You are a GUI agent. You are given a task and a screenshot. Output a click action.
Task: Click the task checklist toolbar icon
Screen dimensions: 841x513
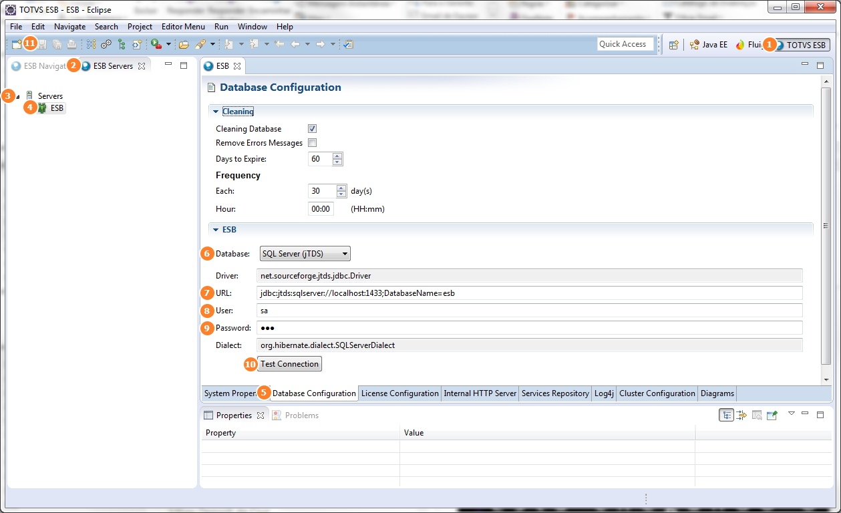click(x=348, y=45)
